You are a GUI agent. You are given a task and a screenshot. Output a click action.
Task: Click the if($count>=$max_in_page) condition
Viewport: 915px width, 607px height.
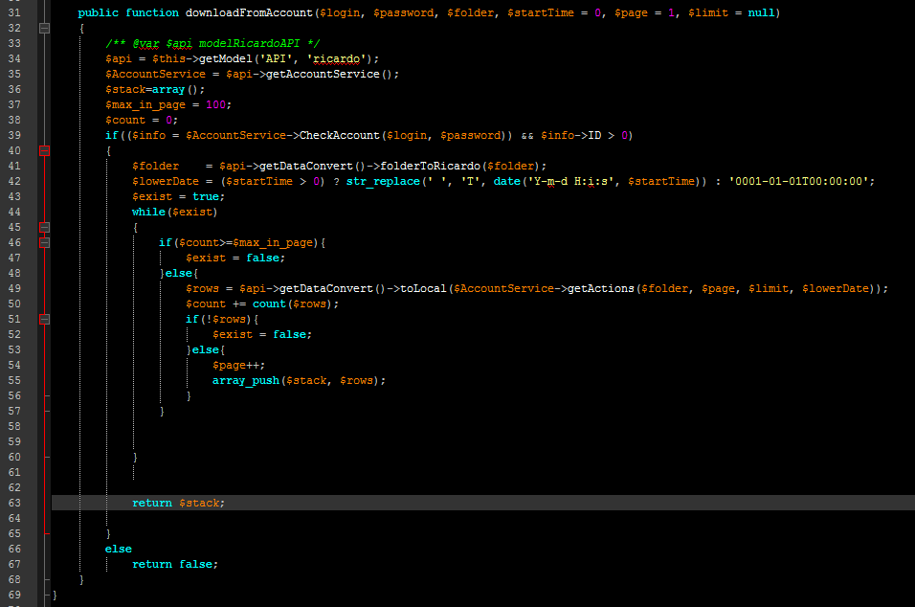[238, 243]
